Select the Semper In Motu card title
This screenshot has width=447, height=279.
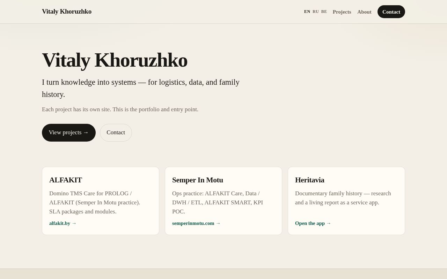[x=198, y=180]
